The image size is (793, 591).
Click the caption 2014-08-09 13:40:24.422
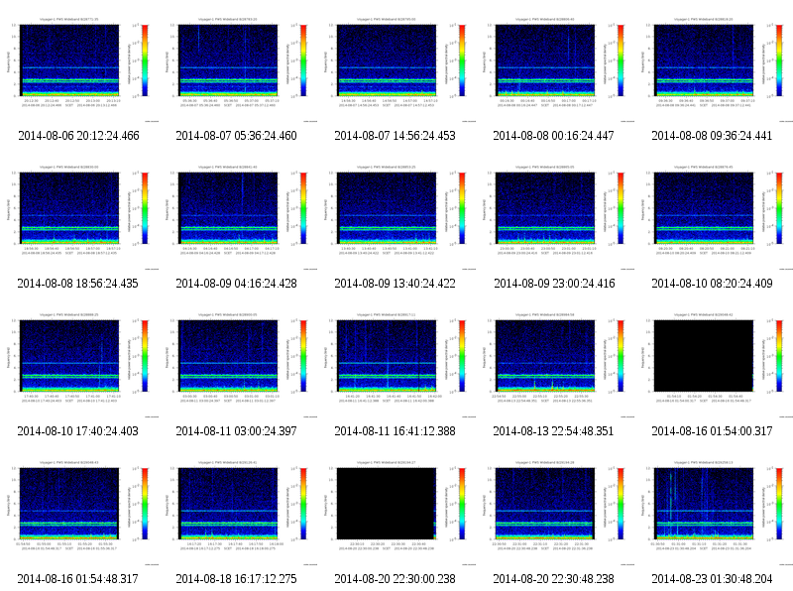395,284
